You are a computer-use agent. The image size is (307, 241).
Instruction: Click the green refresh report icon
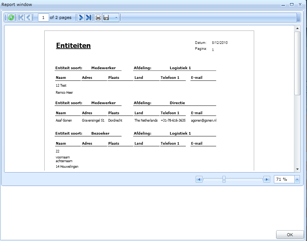[11, 17]
